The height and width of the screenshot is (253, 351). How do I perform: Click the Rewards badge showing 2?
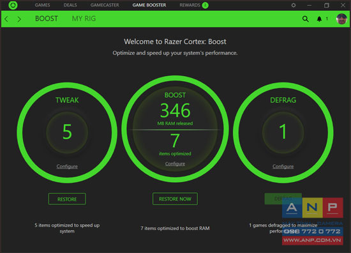[x=205, y=5]
